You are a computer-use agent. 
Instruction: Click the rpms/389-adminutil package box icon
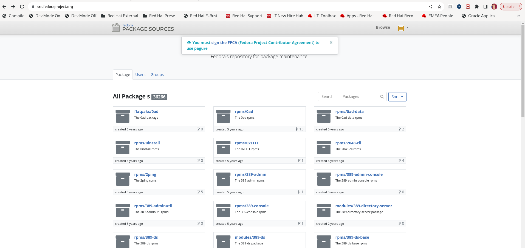tap(123, 211)
